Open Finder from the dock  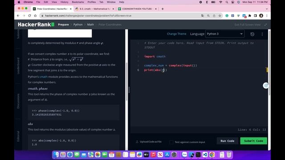[56, 155]
